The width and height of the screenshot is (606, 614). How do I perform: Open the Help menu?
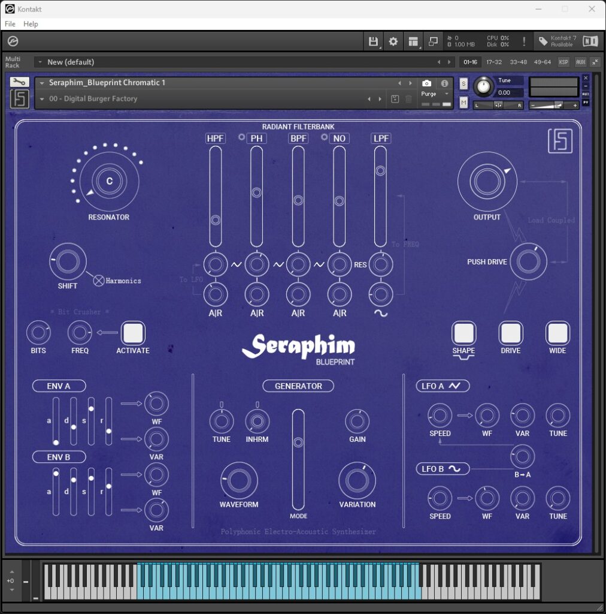point(31,24)
